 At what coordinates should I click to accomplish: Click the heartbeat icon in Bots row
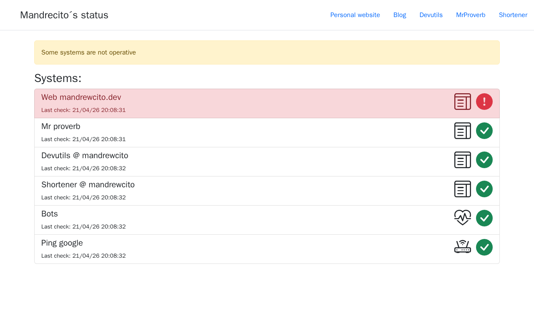(x=463, y=218)
